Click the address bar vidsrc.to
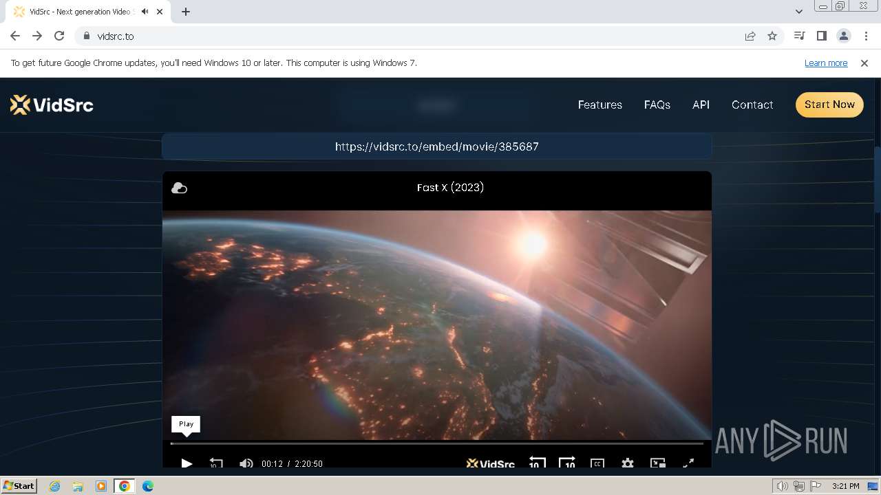 pyautogui.click(x=413, y=36)
